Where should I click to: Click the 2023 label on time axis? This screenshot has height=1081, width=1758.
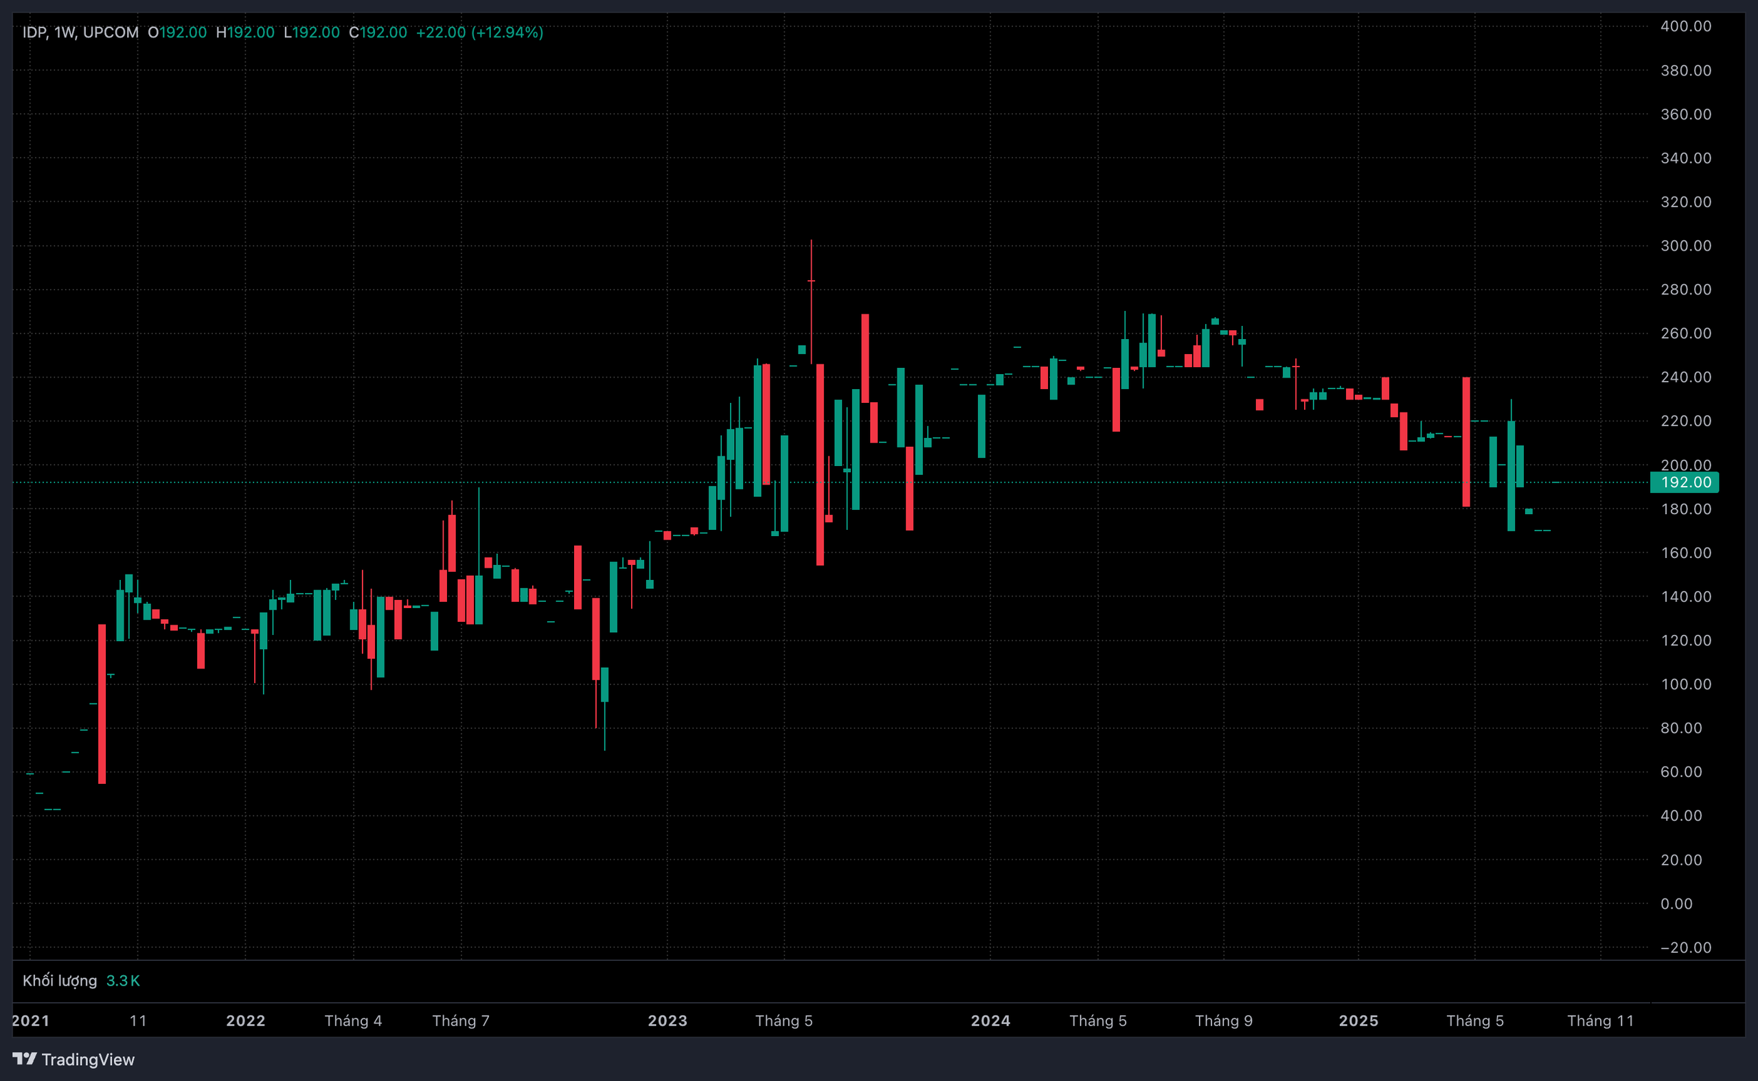pyautogui.click(x=667, y=1021)
